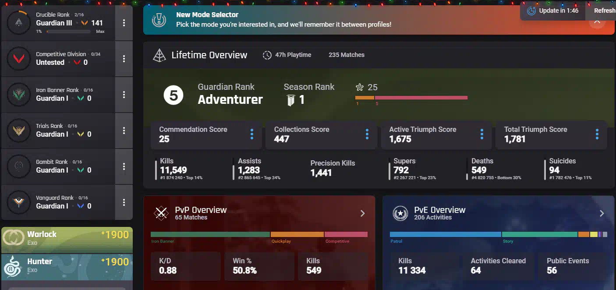Click the pink Competitive bar segment
Image resolution: width=616 pixels, height=290 pixels.
pyautogui.click(x=346, y=234)
